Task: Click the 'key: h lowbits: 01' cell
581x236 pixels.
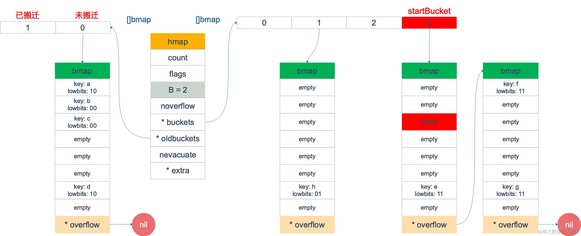Action: 307,190
